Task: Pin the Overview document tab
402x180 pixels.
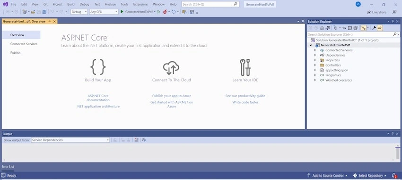Action: [50, 22]
